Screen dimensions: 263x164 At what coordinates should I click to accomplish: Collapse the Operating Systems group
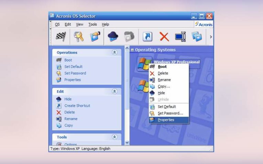132,50
